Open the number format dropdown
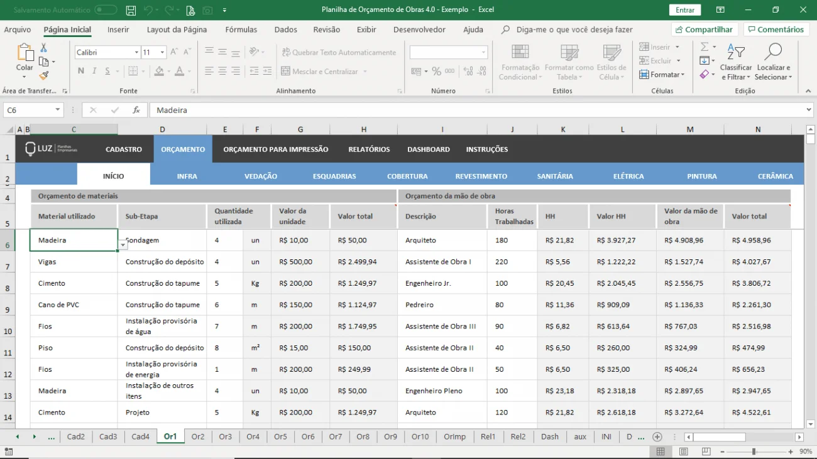This screenshot has height=459, width=817. point(483,53)
